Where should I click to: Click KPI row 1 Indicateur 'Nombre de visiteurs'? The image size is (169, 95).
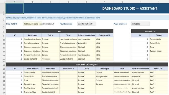pyautogui.click(x=33, y=39)
